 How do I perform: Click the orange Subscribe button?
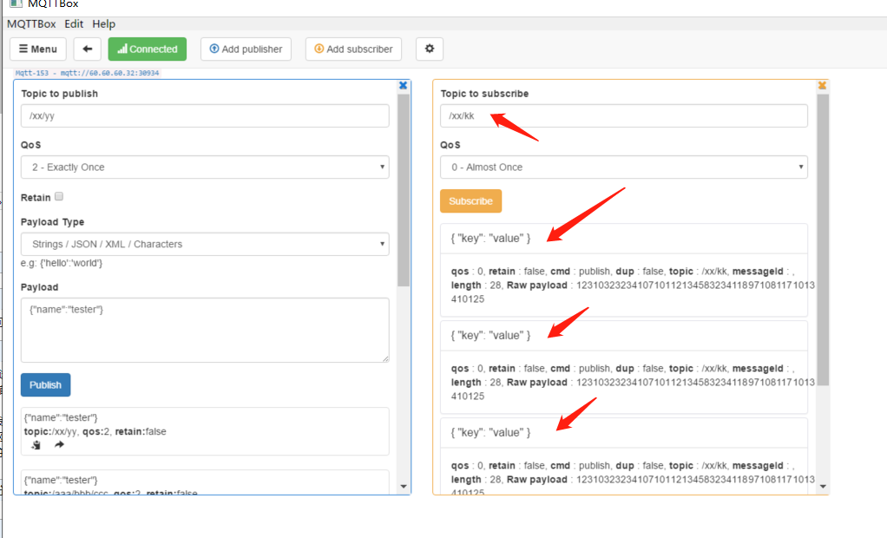click(x=470, y=201)
